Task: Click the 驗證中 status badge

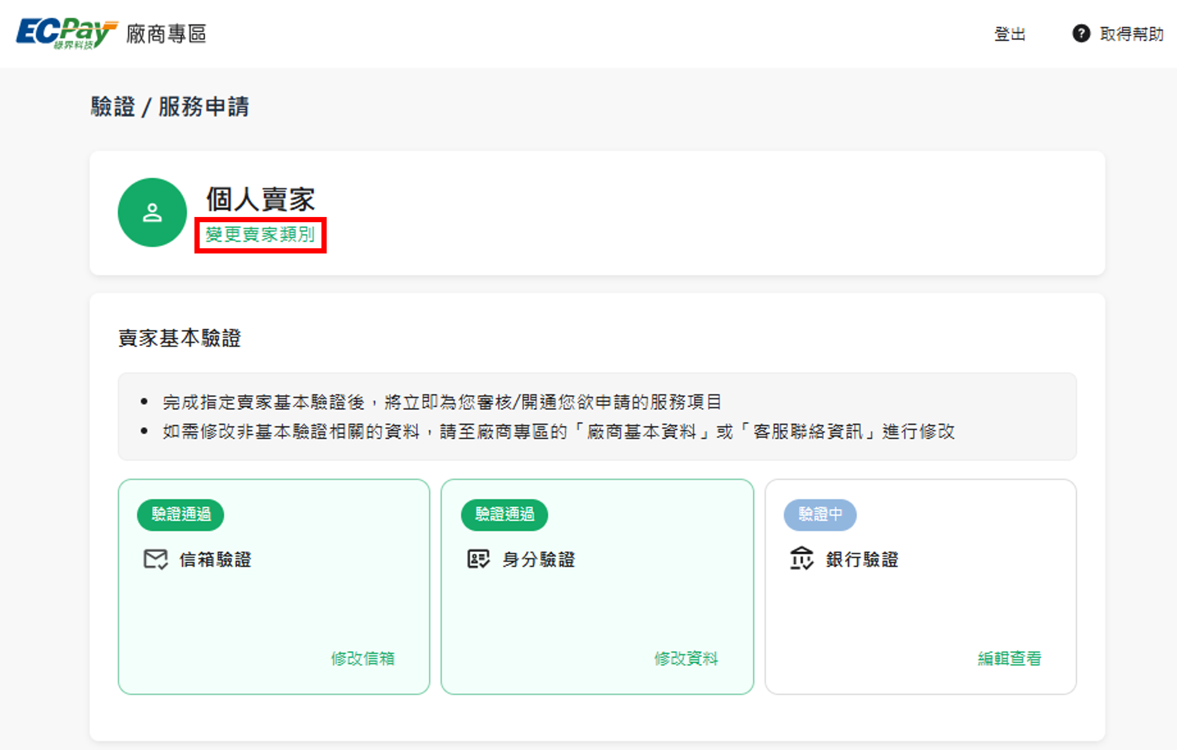Action: tap(820, 514)
